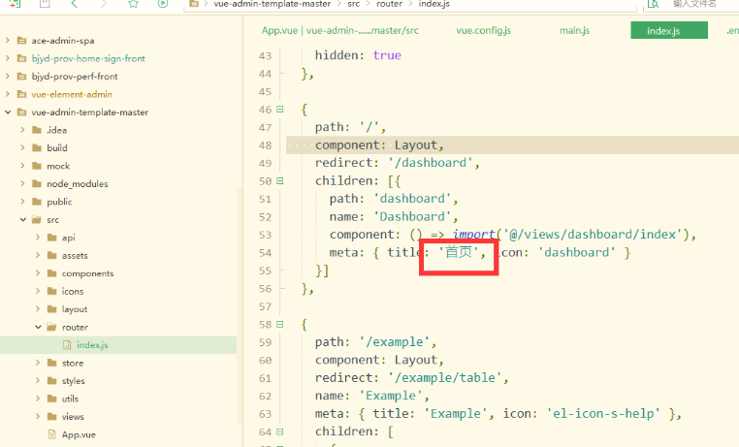Viewport: 739px width, 447px height.
Task: Go back using the left arrow toolbar icon
Action: [74, 4]
